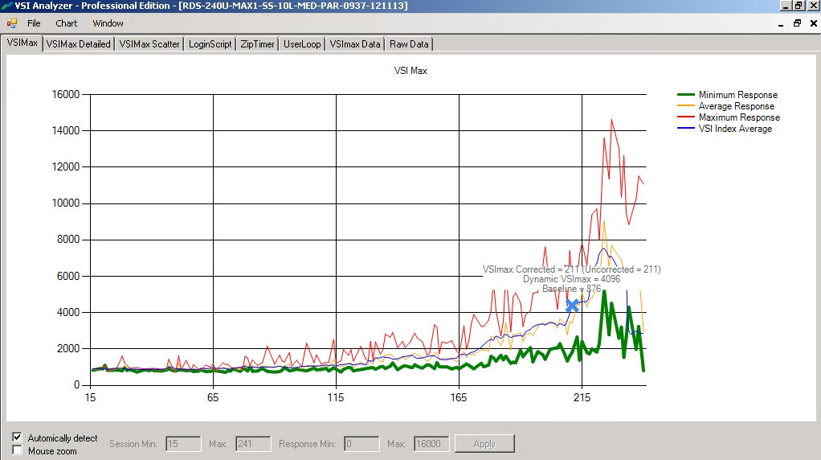This screenshot has width=821, height=460.
Task: Open the VSIMax Scatter tab
Action: click(149, 44)
